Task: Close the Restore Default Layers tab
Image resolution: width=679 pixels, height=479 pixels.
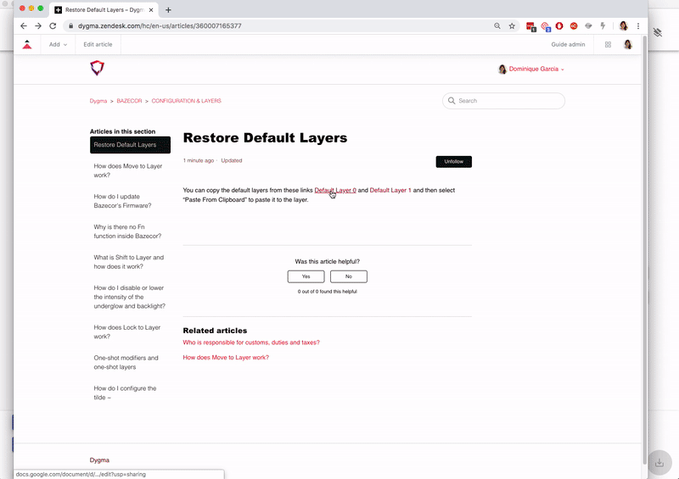Action: click(x=151, y=9)
